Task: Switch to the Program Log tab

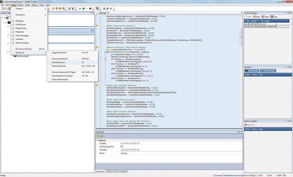Action: tap(112, 171)
